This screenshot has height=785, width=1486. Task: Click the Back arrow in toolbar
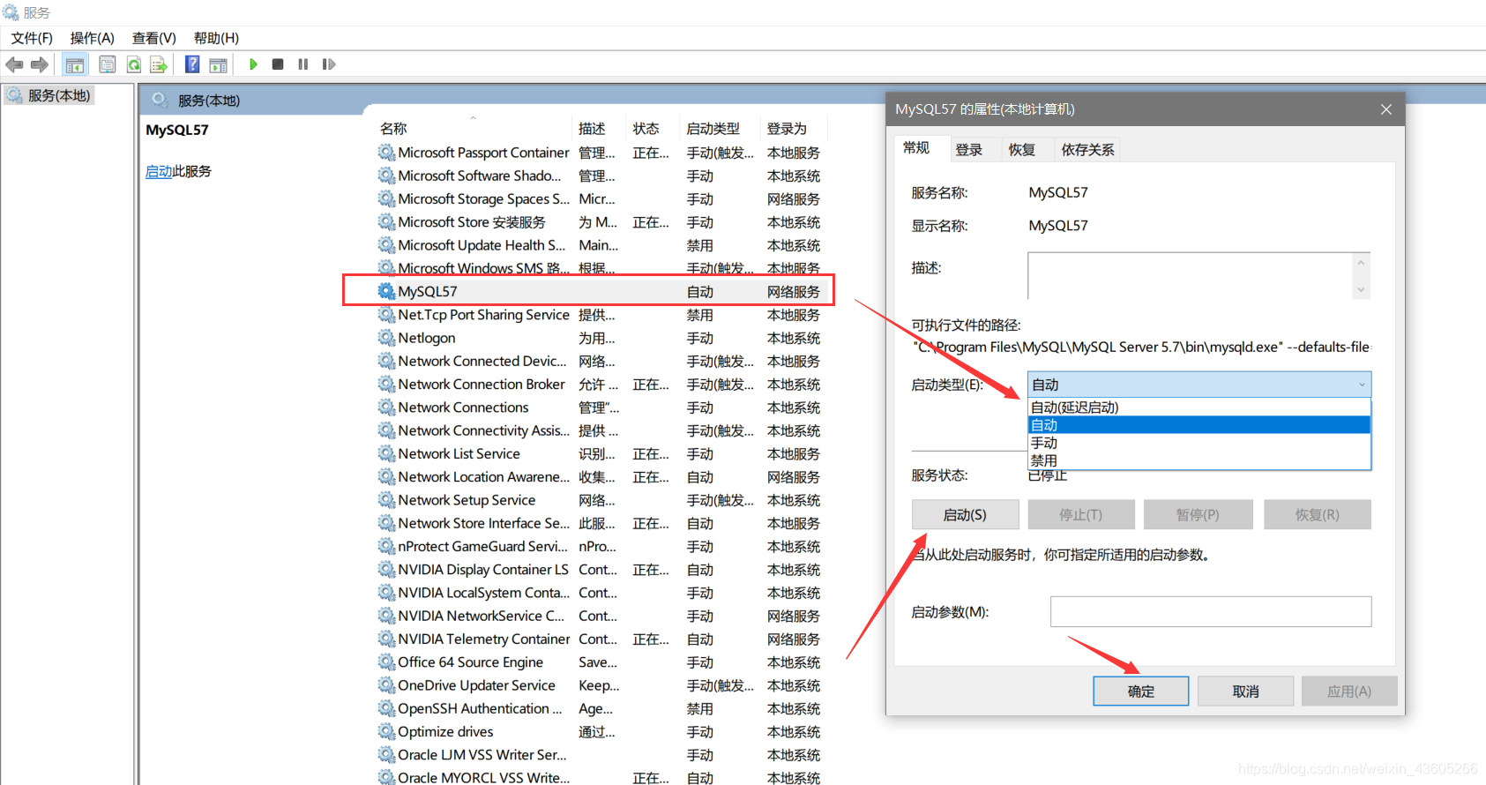coord(15,64)
